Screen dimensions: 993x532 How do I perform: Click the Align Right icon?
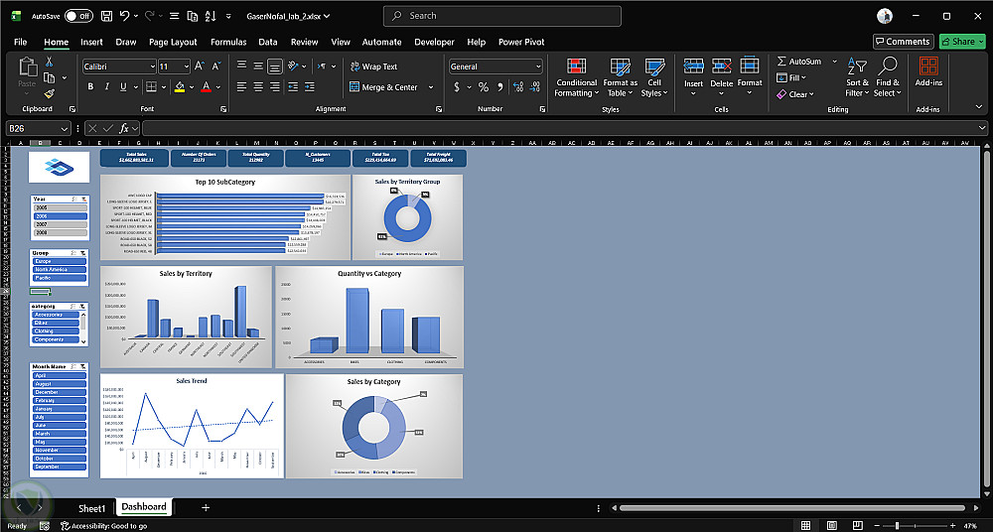tap(275, 86)
